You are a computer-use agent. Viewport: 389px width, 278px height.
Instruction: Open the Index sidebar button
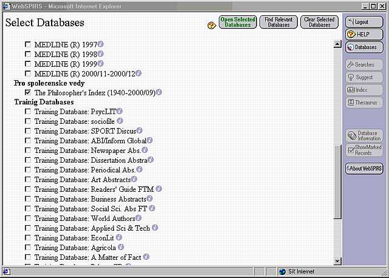click(364, 90)
